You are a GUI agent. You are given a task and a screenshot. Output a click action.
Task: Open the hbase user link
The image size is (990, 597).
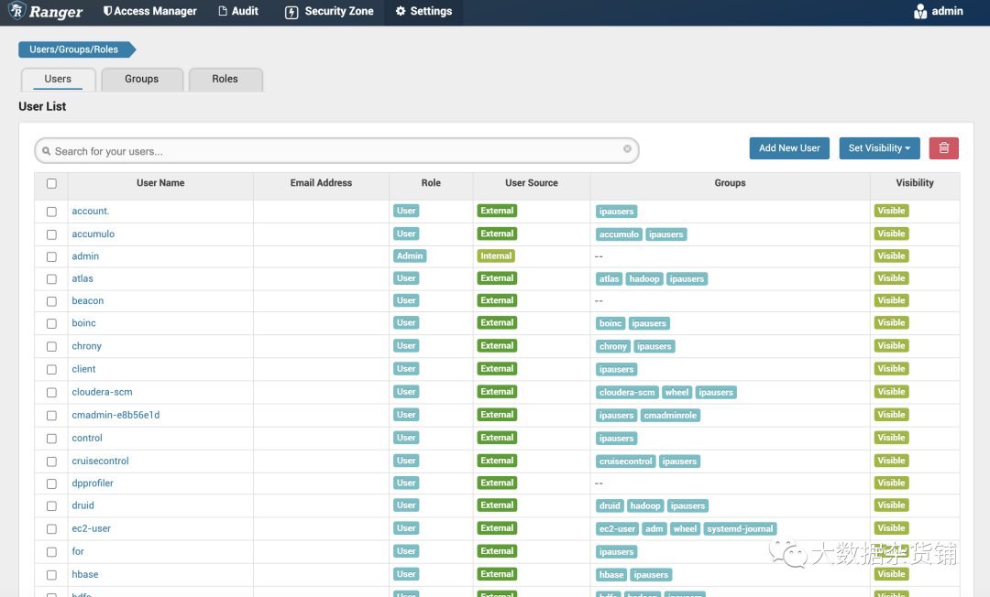pos(84,574)
